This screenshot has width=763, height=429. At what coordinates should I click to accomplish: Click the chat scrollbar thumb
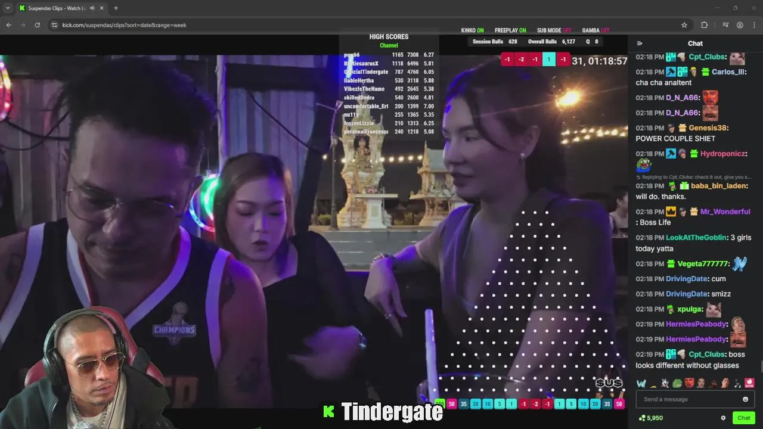(x=761, y=366)
